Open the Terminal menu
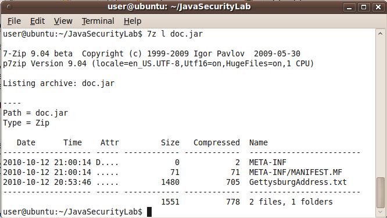The width and height of the screenshot is (387, 218). click(98, 22)
